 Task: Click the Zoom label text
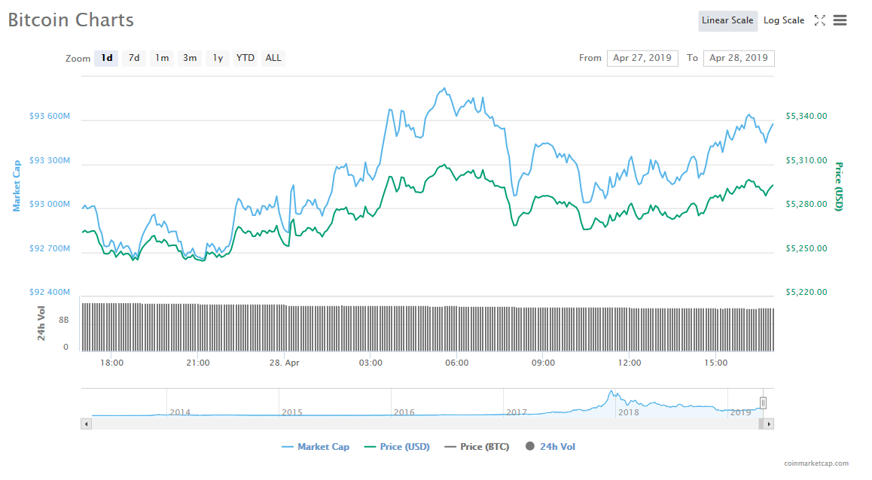pos(78,59)
